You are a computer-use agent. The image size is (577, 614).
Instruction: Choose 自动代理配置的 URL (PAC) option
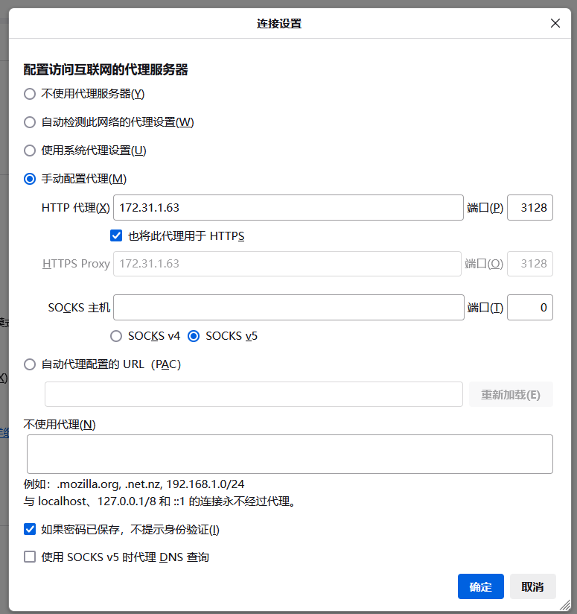click(30, 364)
